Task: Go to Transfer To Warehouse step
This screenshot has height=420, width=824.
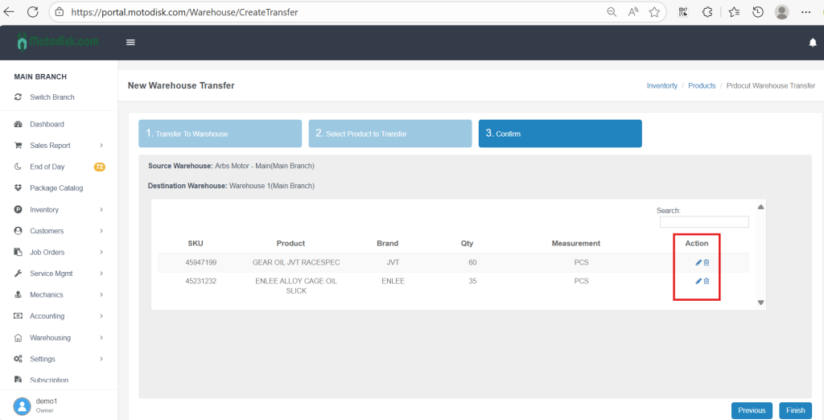Action: pyautogui.click(x=220, y=134)
